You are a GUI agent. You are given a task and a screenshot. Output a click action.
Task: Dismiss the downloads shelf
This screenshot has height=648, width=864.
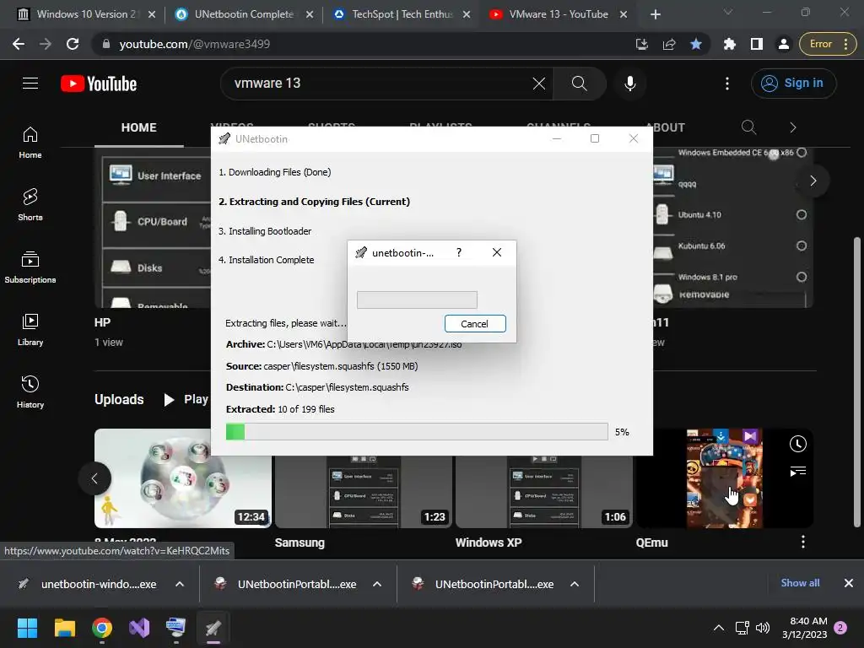[849, 582]
